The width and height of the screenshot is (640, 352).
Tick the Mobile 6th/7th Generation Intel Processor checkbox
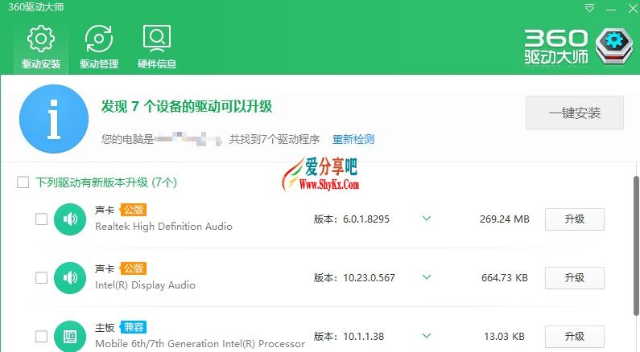[x=41, y=337]
